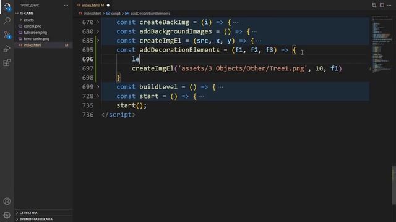Open explorer panel more actions ellipsis
Image resolution: width=396 pixels, height=222 pixels.
(x=66, y=6)
